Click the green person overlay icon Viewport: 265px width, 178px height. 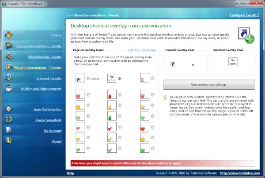[112, 116]
